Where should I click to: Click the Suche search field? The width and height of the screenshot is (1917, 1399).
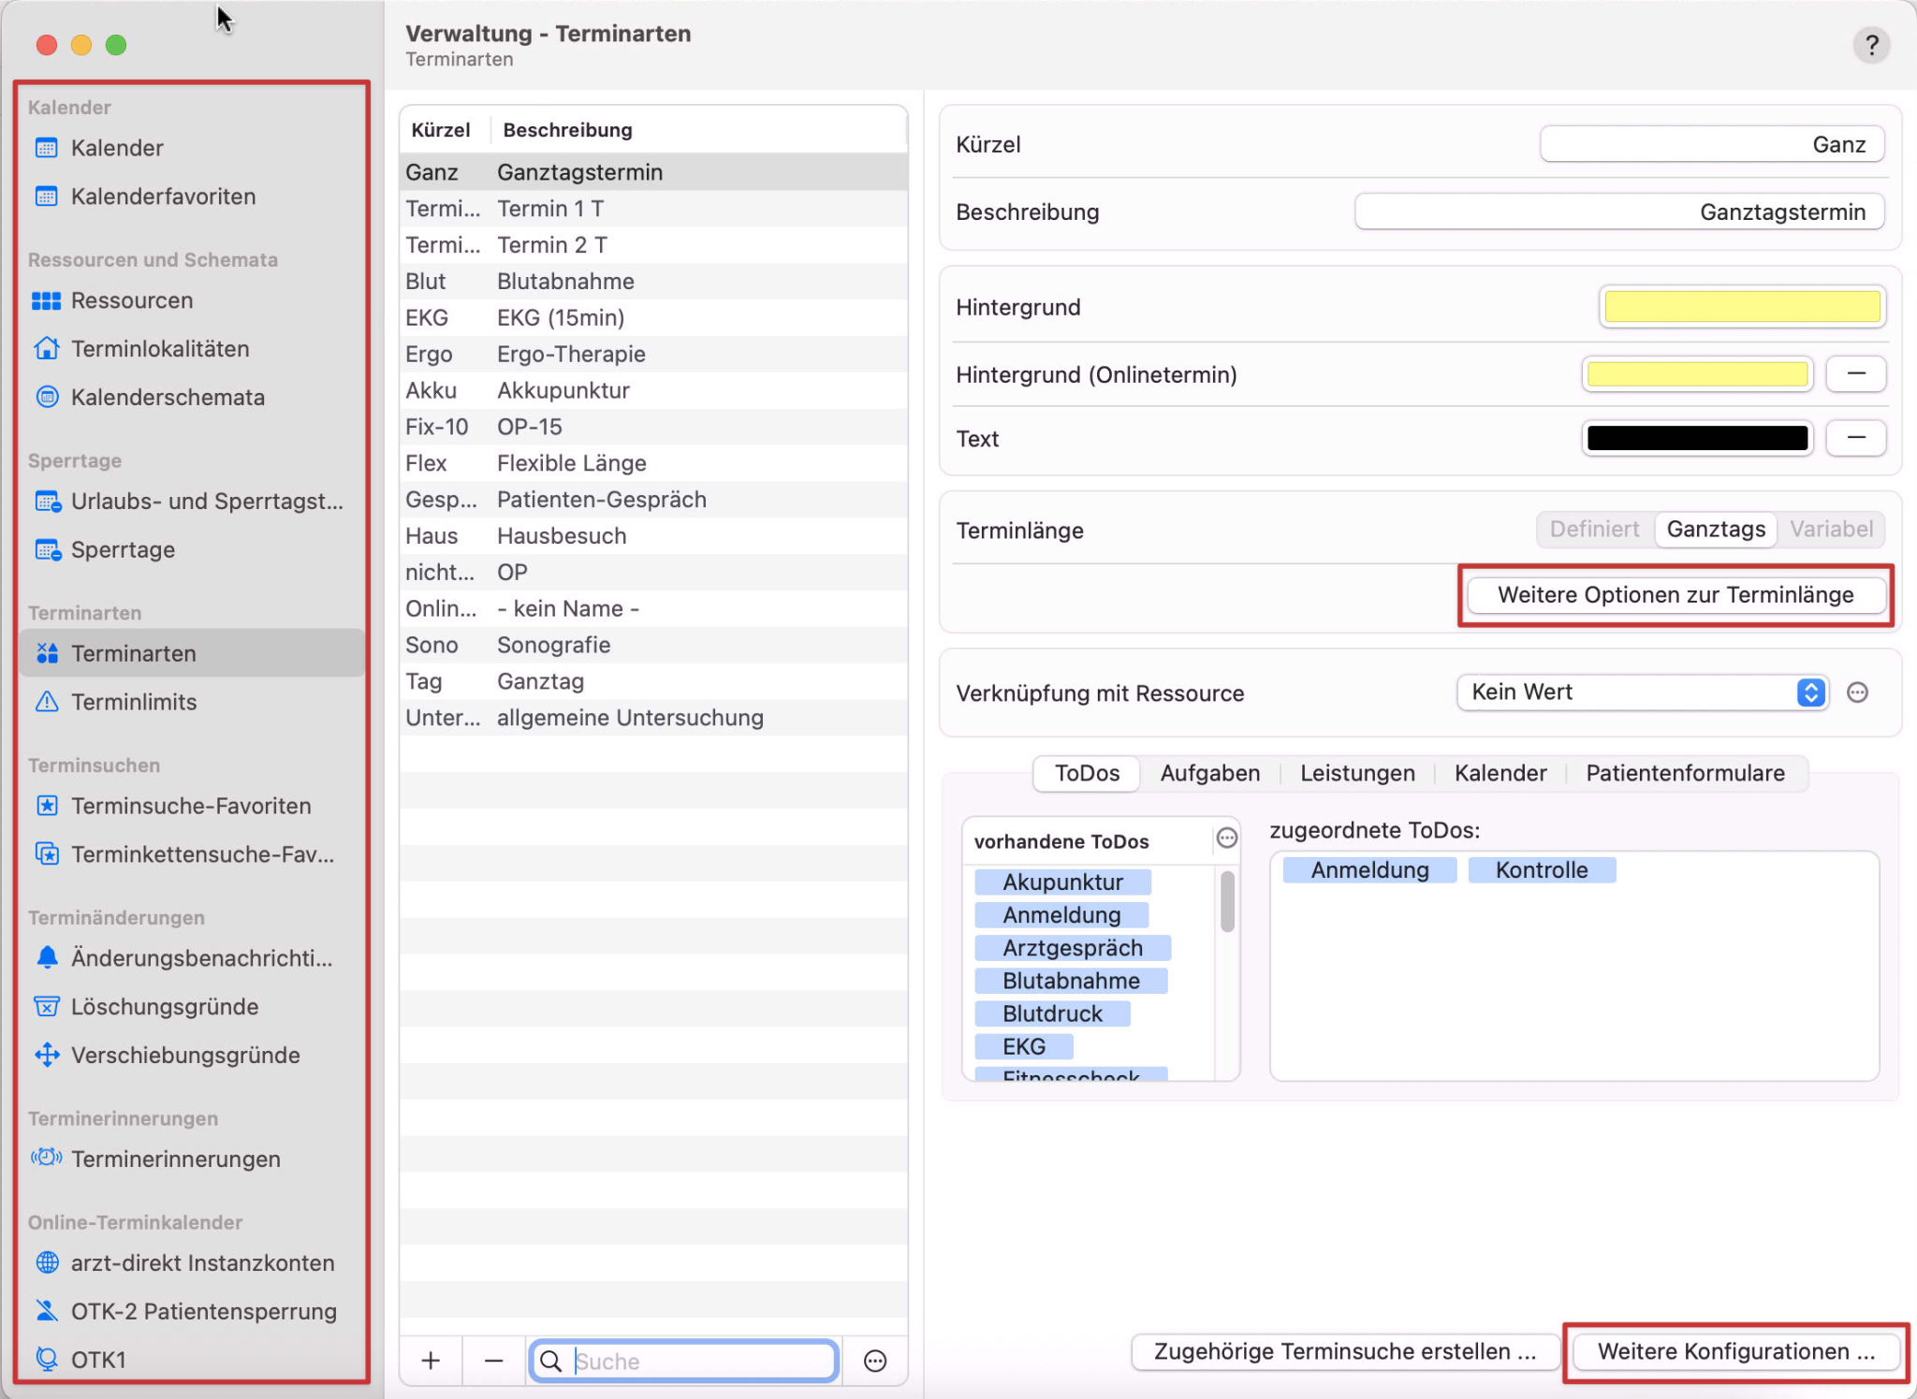pyautogui.click(x=683, y=1361)
